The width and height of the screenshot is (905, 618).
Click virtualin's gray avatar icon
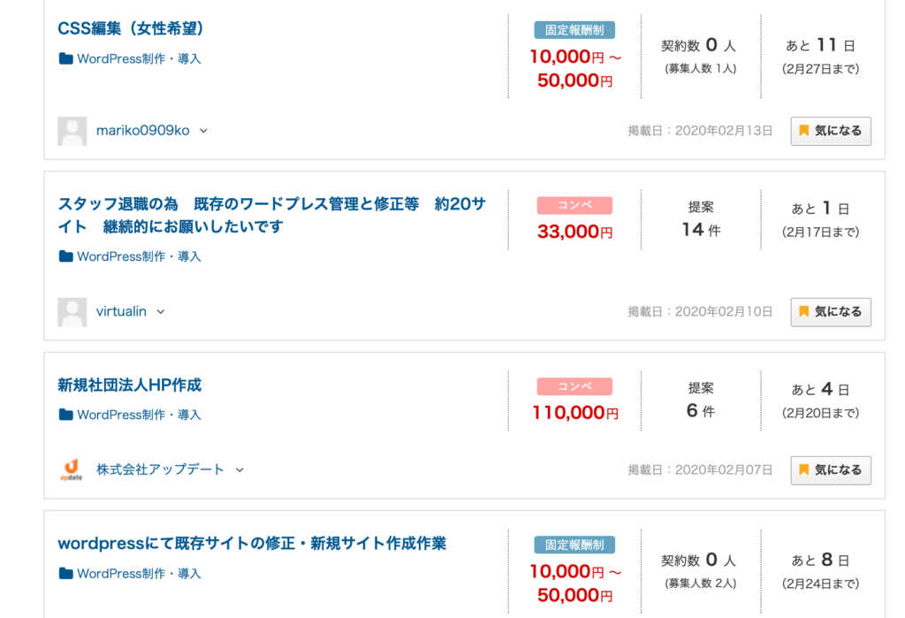(72, 312)
